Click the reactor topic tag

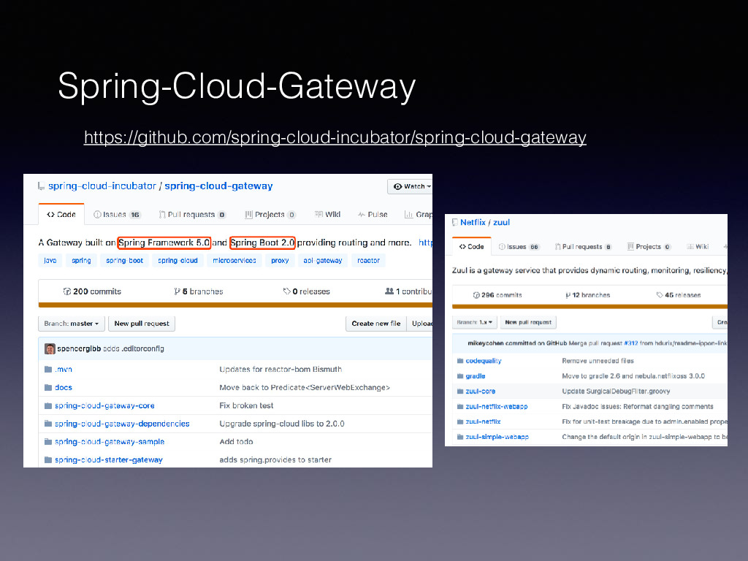point(368,261)
